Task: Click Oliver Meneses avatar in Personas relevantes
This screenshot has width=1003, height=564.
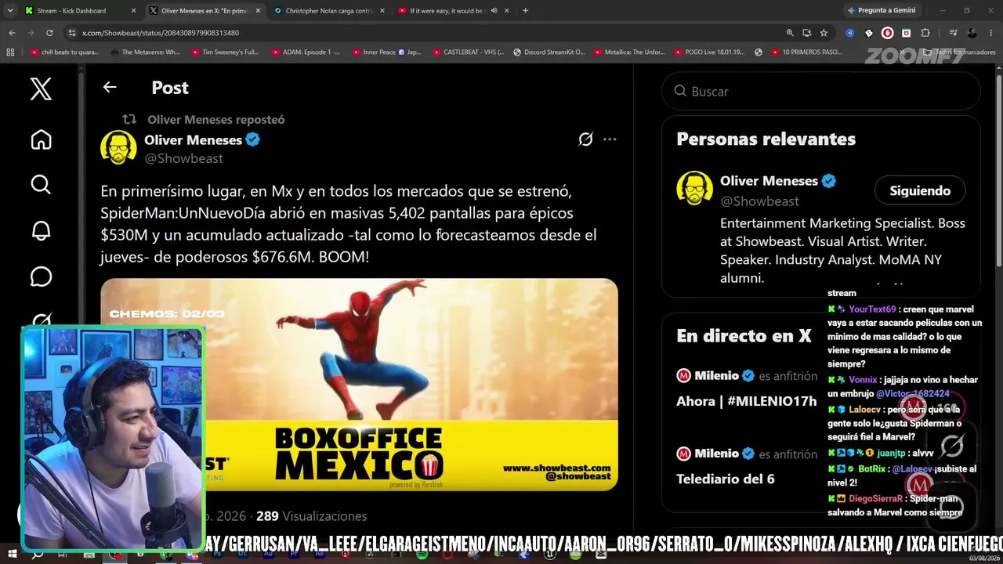Action: click(x=694, y=188)
